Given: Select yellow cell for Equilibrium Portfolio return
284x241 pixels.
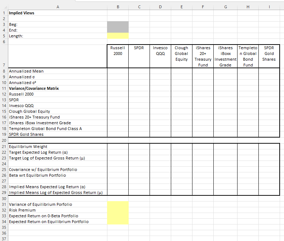Looking at the screenshot, I should point(118,222).
